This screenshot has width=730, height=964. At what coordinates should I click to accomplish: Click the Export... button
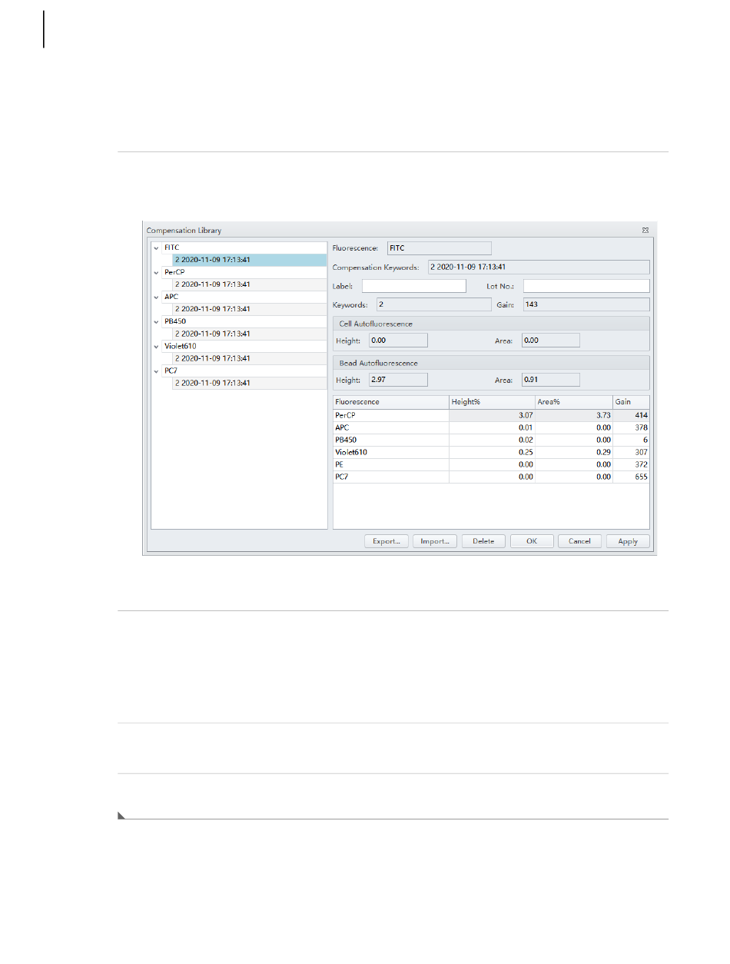coord(387,541)
